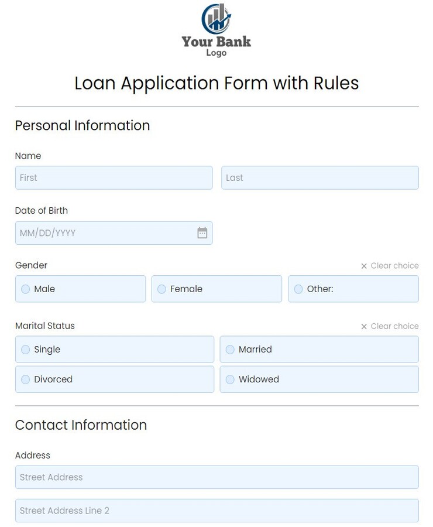Open the calendar picker for Date of Birth
Screen dimensions: 433x527
click(202, 232)
